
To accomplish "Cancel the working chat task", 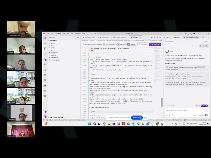I will coord(197,106).
